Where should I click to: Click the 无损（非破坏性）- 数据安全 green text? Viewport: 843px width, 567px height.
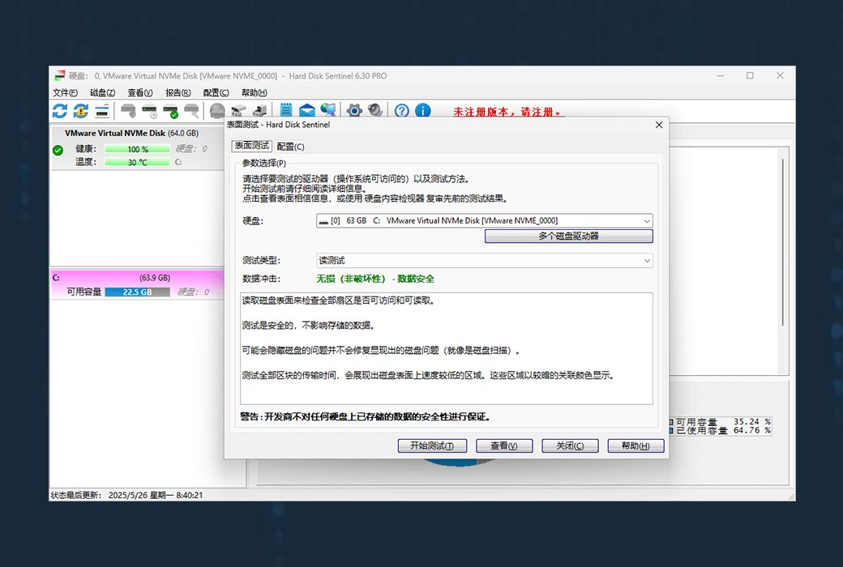click(x=375, y=279)
